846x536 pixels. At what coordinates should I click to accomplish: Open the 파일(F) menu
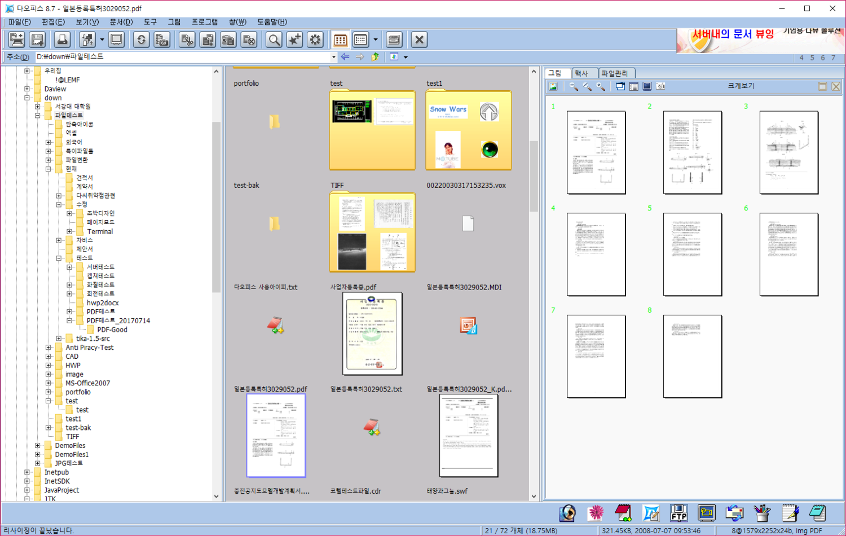coord(19,22)
